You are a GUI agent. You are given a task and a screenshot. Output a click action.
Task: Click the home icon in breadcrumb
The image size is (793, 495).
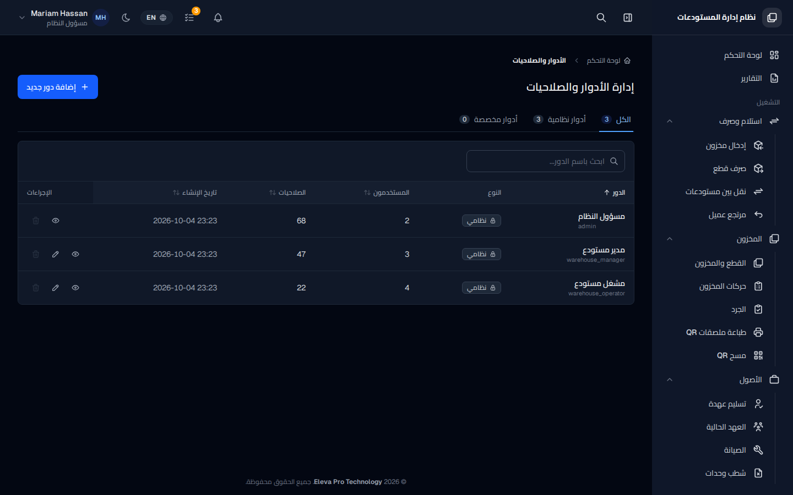[x=627, y=61]
